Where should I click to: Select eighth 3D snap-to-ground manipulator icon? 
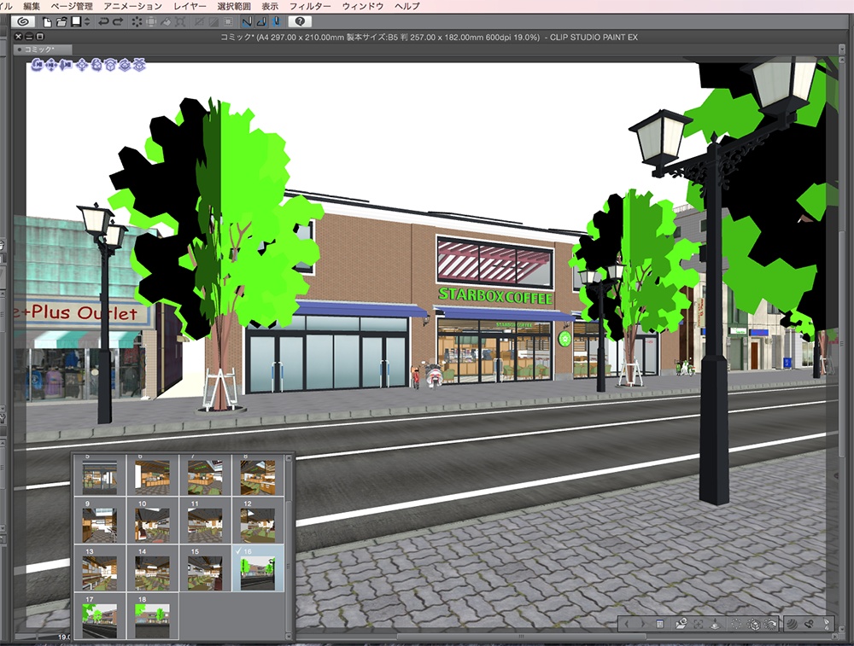139,66
